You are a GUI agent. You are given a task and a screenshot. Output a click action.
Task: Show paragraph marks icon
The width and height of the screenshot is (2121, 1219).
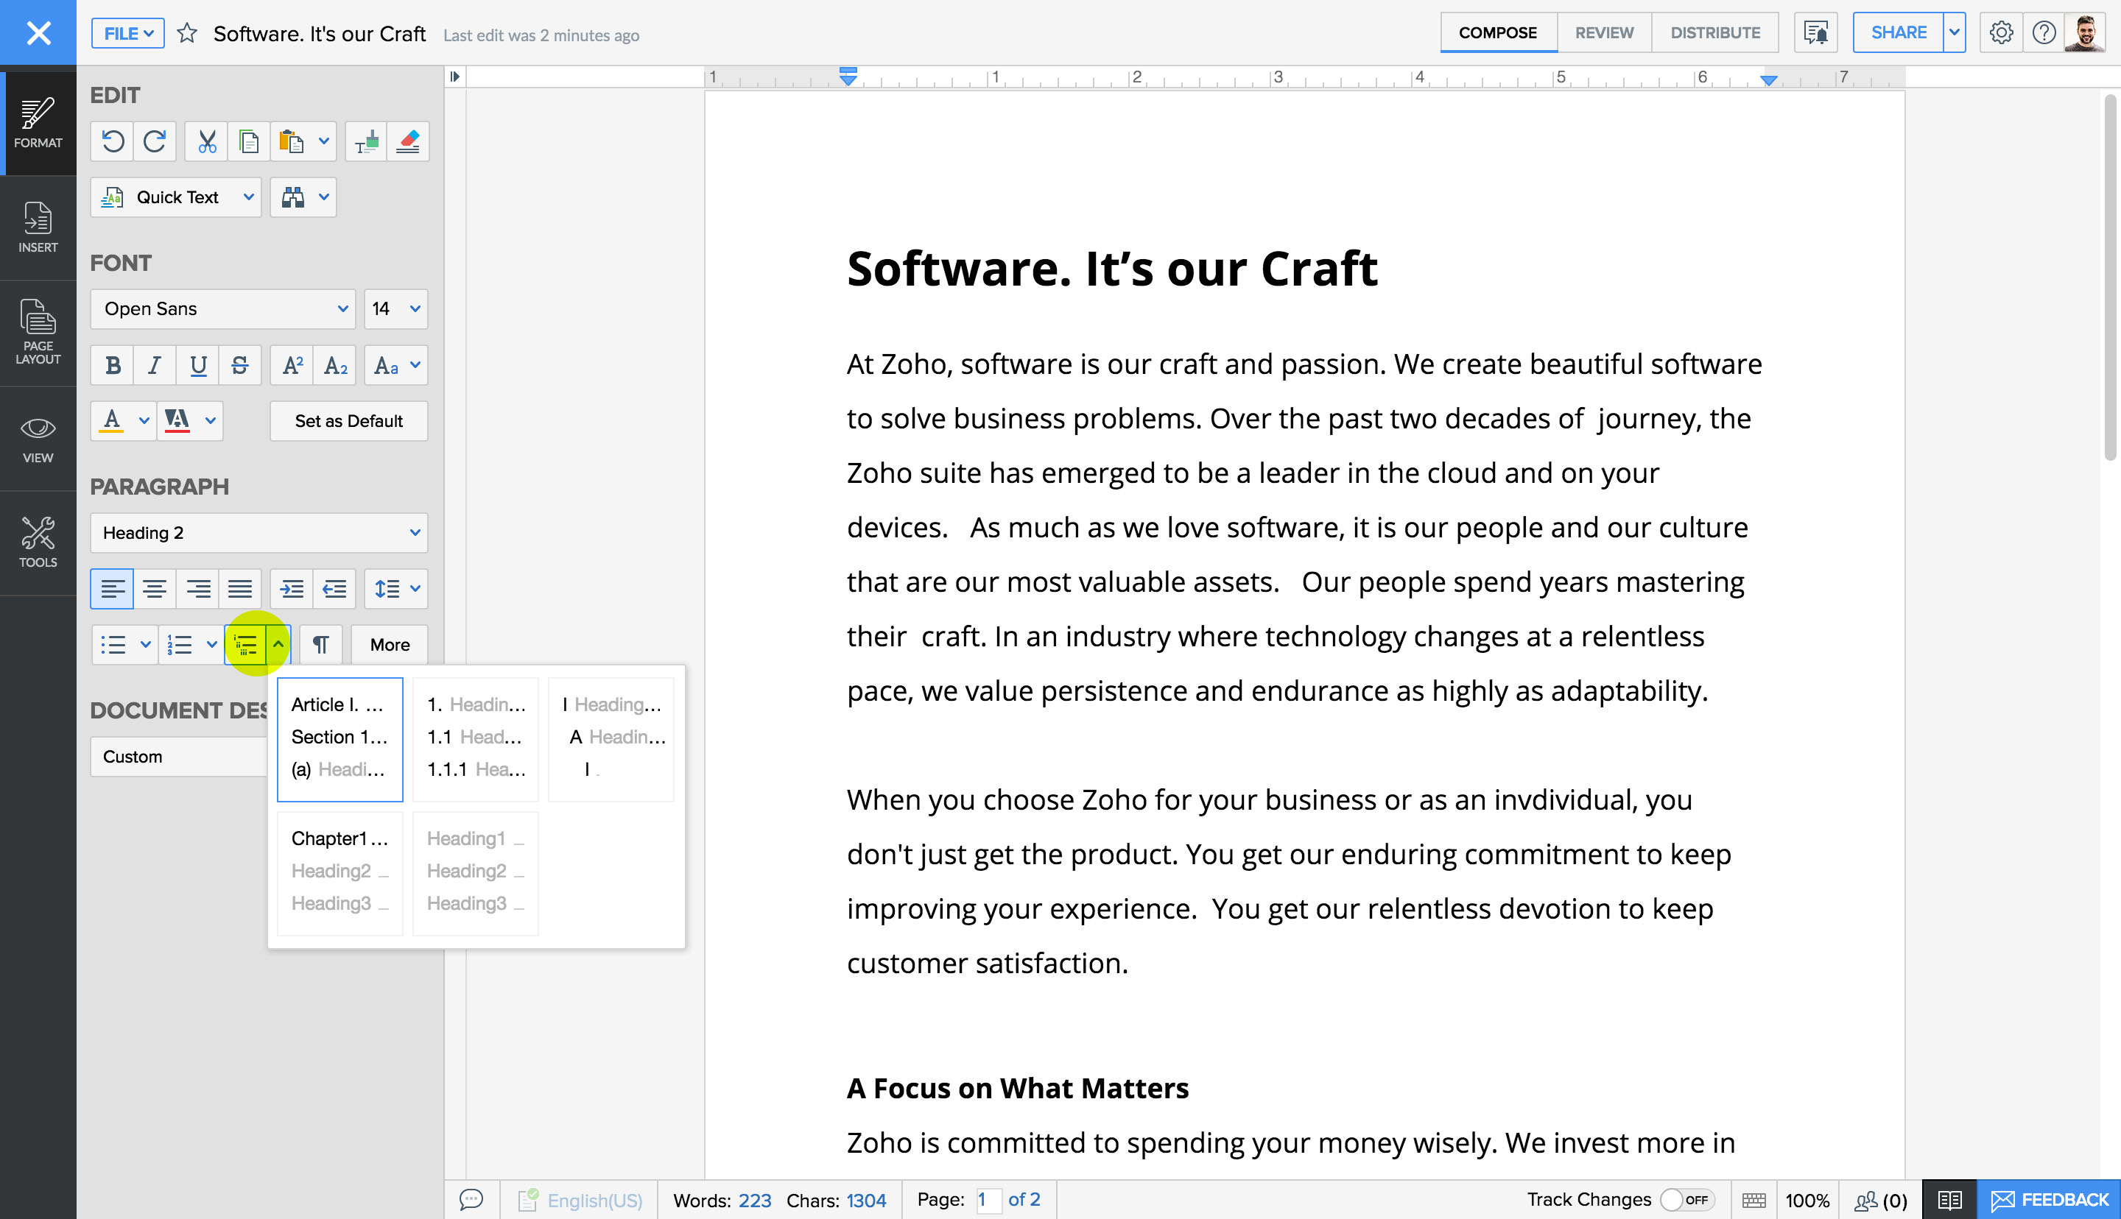(320, 644)
